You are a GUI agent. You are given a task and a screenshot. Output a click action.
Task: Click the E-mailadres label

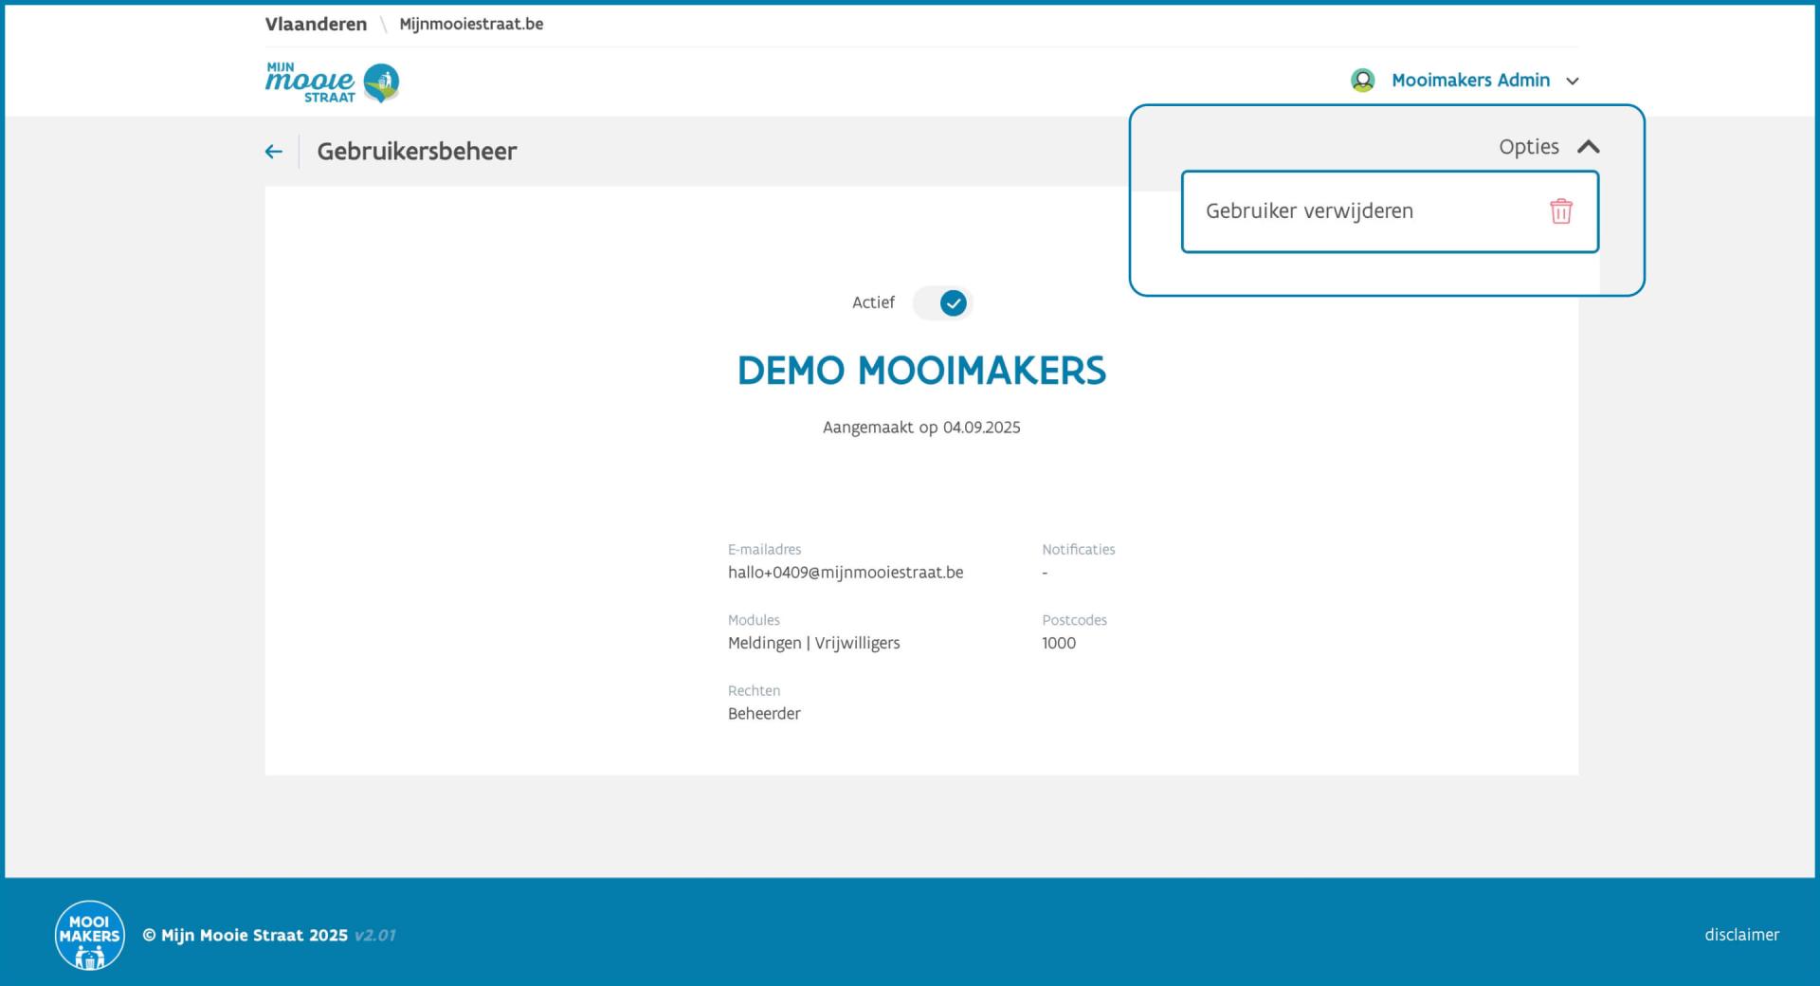[x=764, y=550]
